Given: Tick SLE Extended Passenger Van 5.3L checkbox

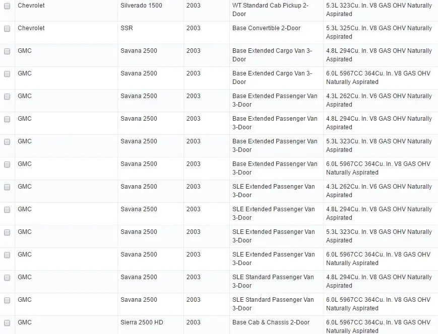Looking at the screenshot, I should (x=7, y=232).
